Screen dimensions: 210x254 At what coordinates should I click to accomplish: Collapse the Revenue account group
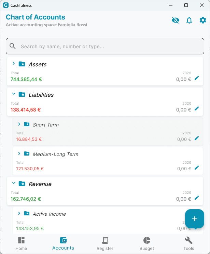[x=14, y=183]
